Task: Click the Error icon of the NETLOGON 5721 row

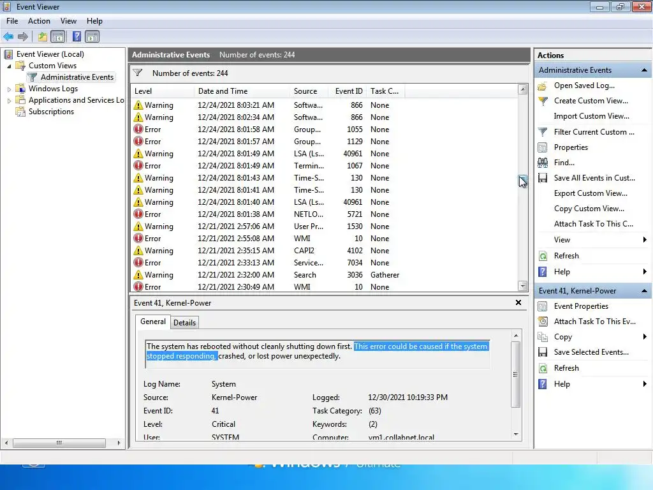Action: (x=138, y=214)
